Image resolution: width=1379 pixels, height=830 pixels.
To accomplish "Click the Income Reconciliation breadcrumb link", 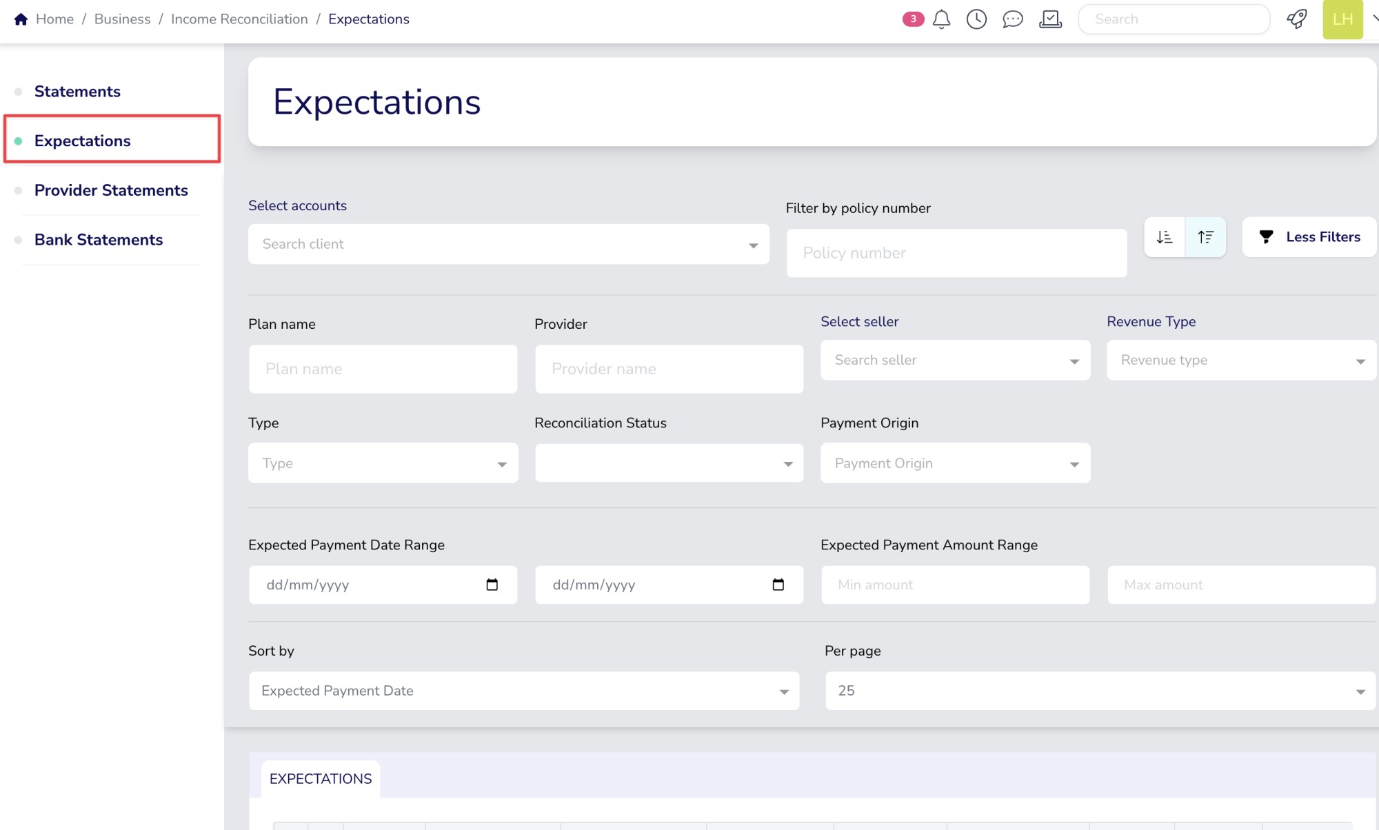I will 239,19.
